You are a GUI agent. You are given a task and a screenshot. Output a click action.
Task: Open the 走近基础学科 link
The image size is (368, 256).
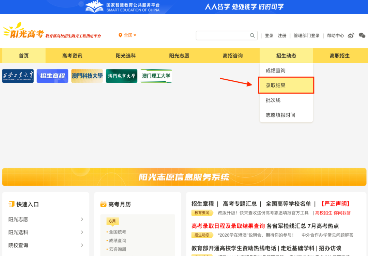coord(297,248)
